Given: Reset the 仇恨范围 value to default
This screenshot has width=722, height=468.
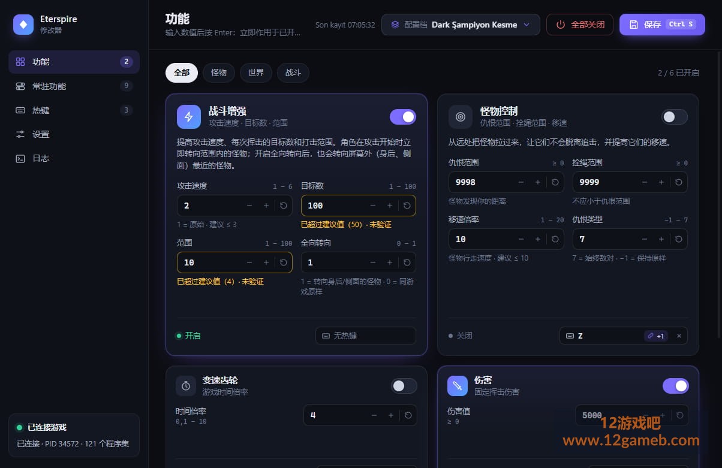Looking at the screenshot, I should pos(555,182).
